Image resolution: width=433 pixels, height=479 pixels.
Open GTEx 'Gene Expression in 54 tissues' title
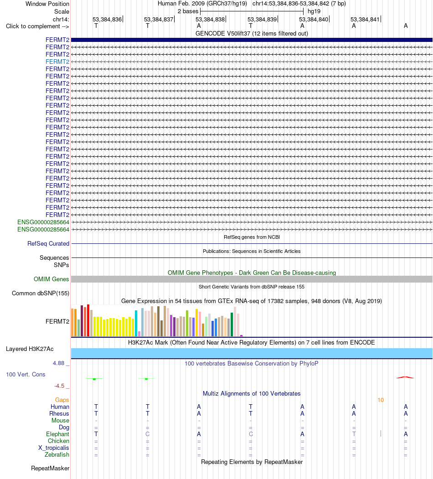(252, 301)
